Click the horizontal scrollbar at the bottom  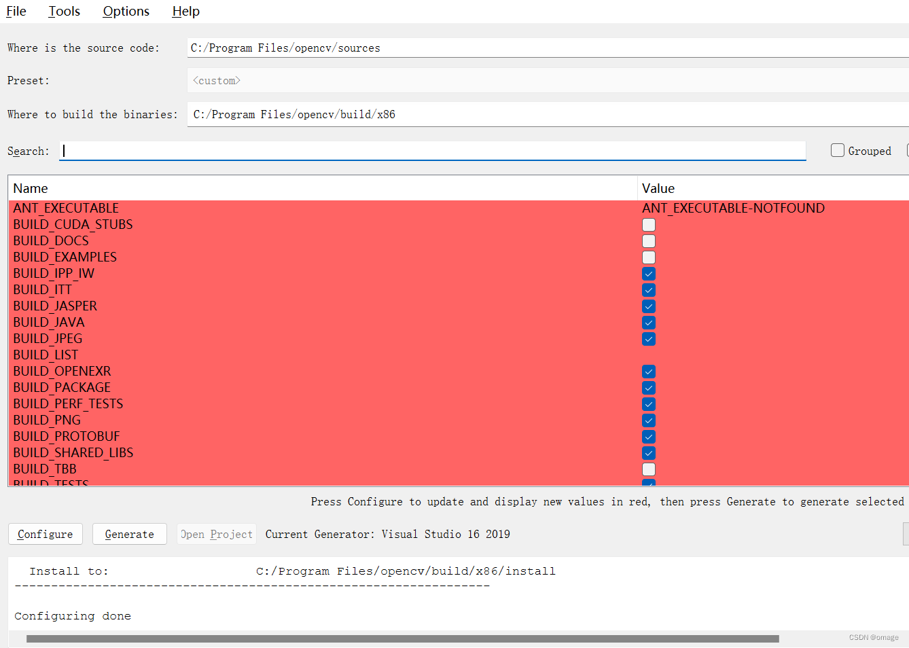point(404,638)
